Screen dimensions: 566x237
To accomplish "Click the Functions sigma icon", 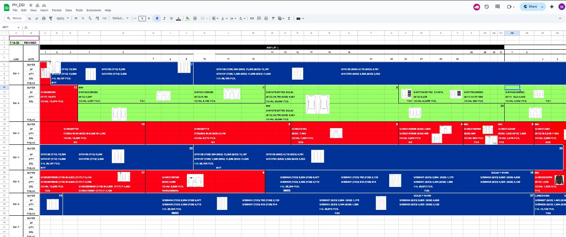I will click(289, 18).
